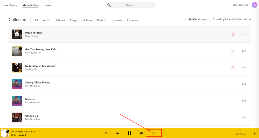Expand Sorted by Recently Collected dropdown
This screenshot has width=259, height=138.
click(x=230, y=19)
